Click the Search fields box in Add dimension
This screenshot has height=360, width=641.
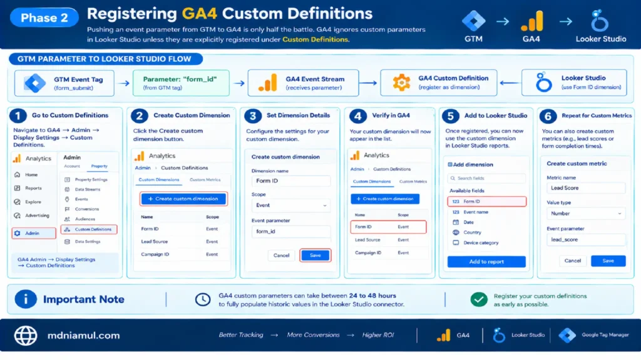(486, 178)
